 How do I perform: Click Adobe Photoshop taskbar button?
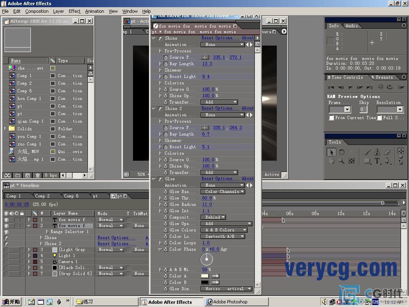pyautogui.click(x=236, y=302)
